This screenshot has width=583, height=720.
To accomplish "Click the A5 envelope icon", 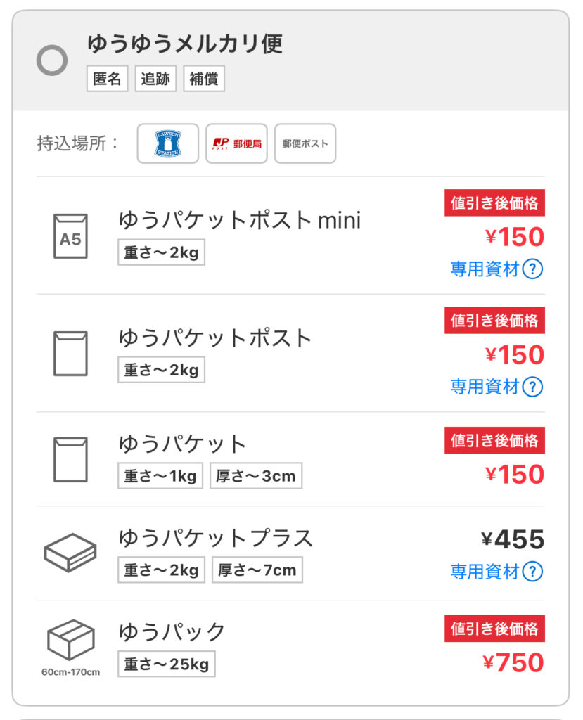I will tap(70, 236).
